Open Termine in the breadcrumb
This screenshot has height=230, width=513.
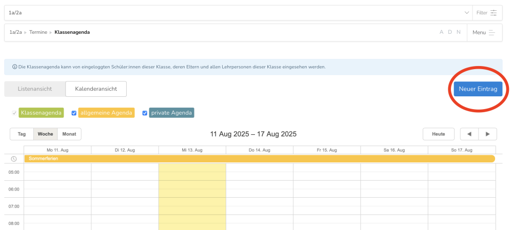[38, 32]
